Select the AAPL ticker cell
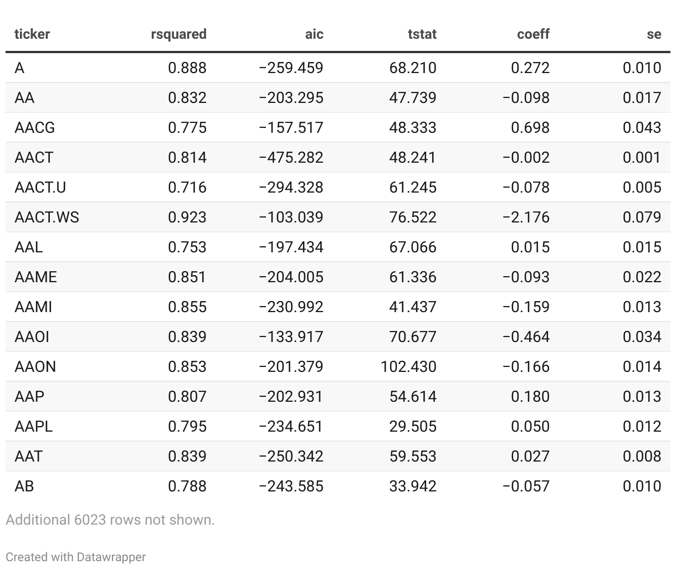676x570 pixels. tap(34, 427)
